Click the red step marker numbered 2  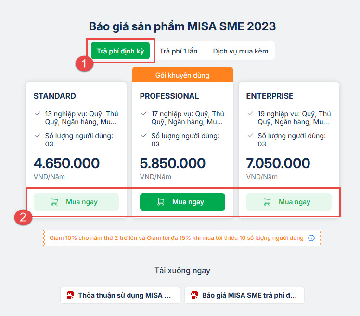pos(23,217)
